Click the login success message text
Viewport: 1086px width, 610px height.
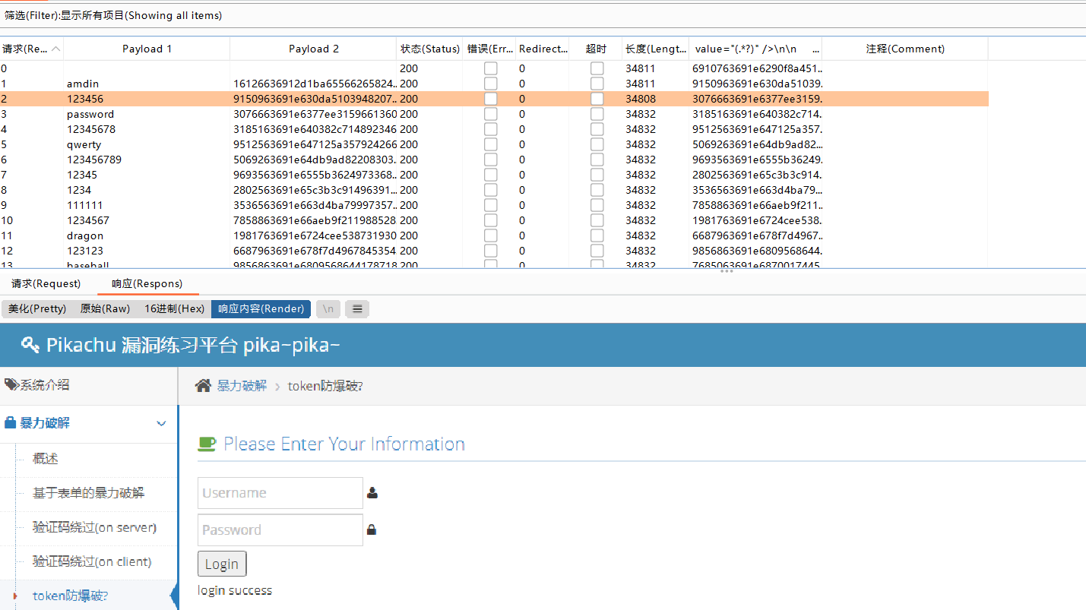tap(235, 590)
